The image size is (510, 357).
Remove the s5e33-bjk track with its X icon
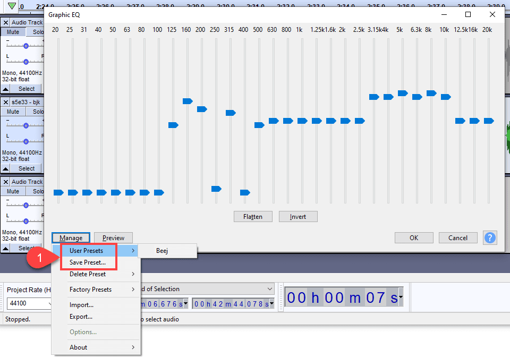(x=5, y=101)
